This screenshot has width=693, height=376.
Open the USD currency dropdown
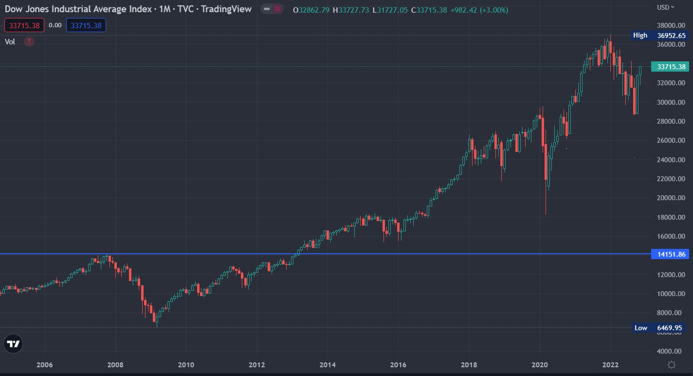665,7
